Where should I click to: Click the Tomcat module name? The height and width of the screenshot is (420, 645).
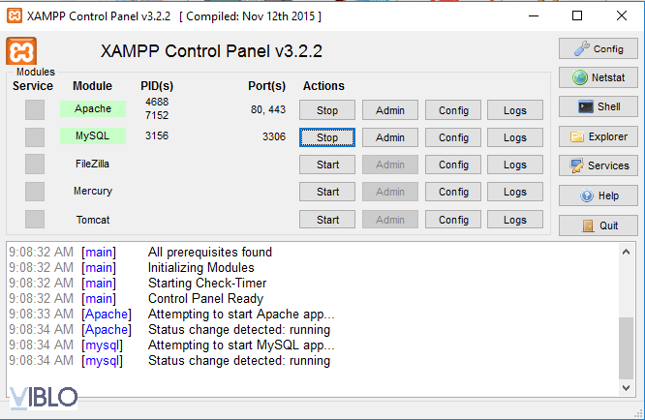pos(93,220)
